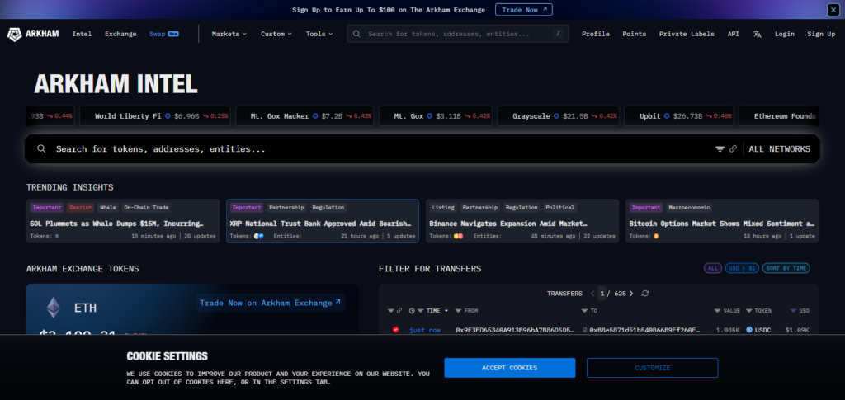Expand the Markets dropdown menu
This screenshot has width=845, height=400.
(x=229, y=34)
